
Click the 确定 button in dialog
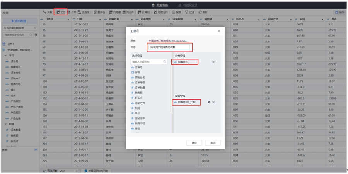point(194,142)
